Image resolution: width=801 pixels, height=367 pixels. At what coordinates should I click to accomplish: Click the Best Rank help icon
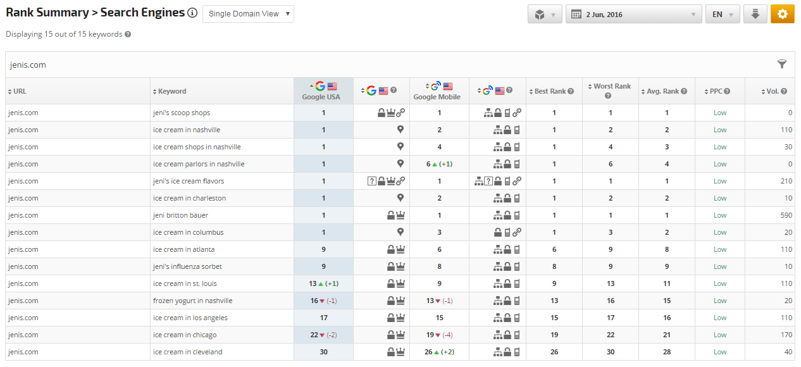(x=571, y=91)
